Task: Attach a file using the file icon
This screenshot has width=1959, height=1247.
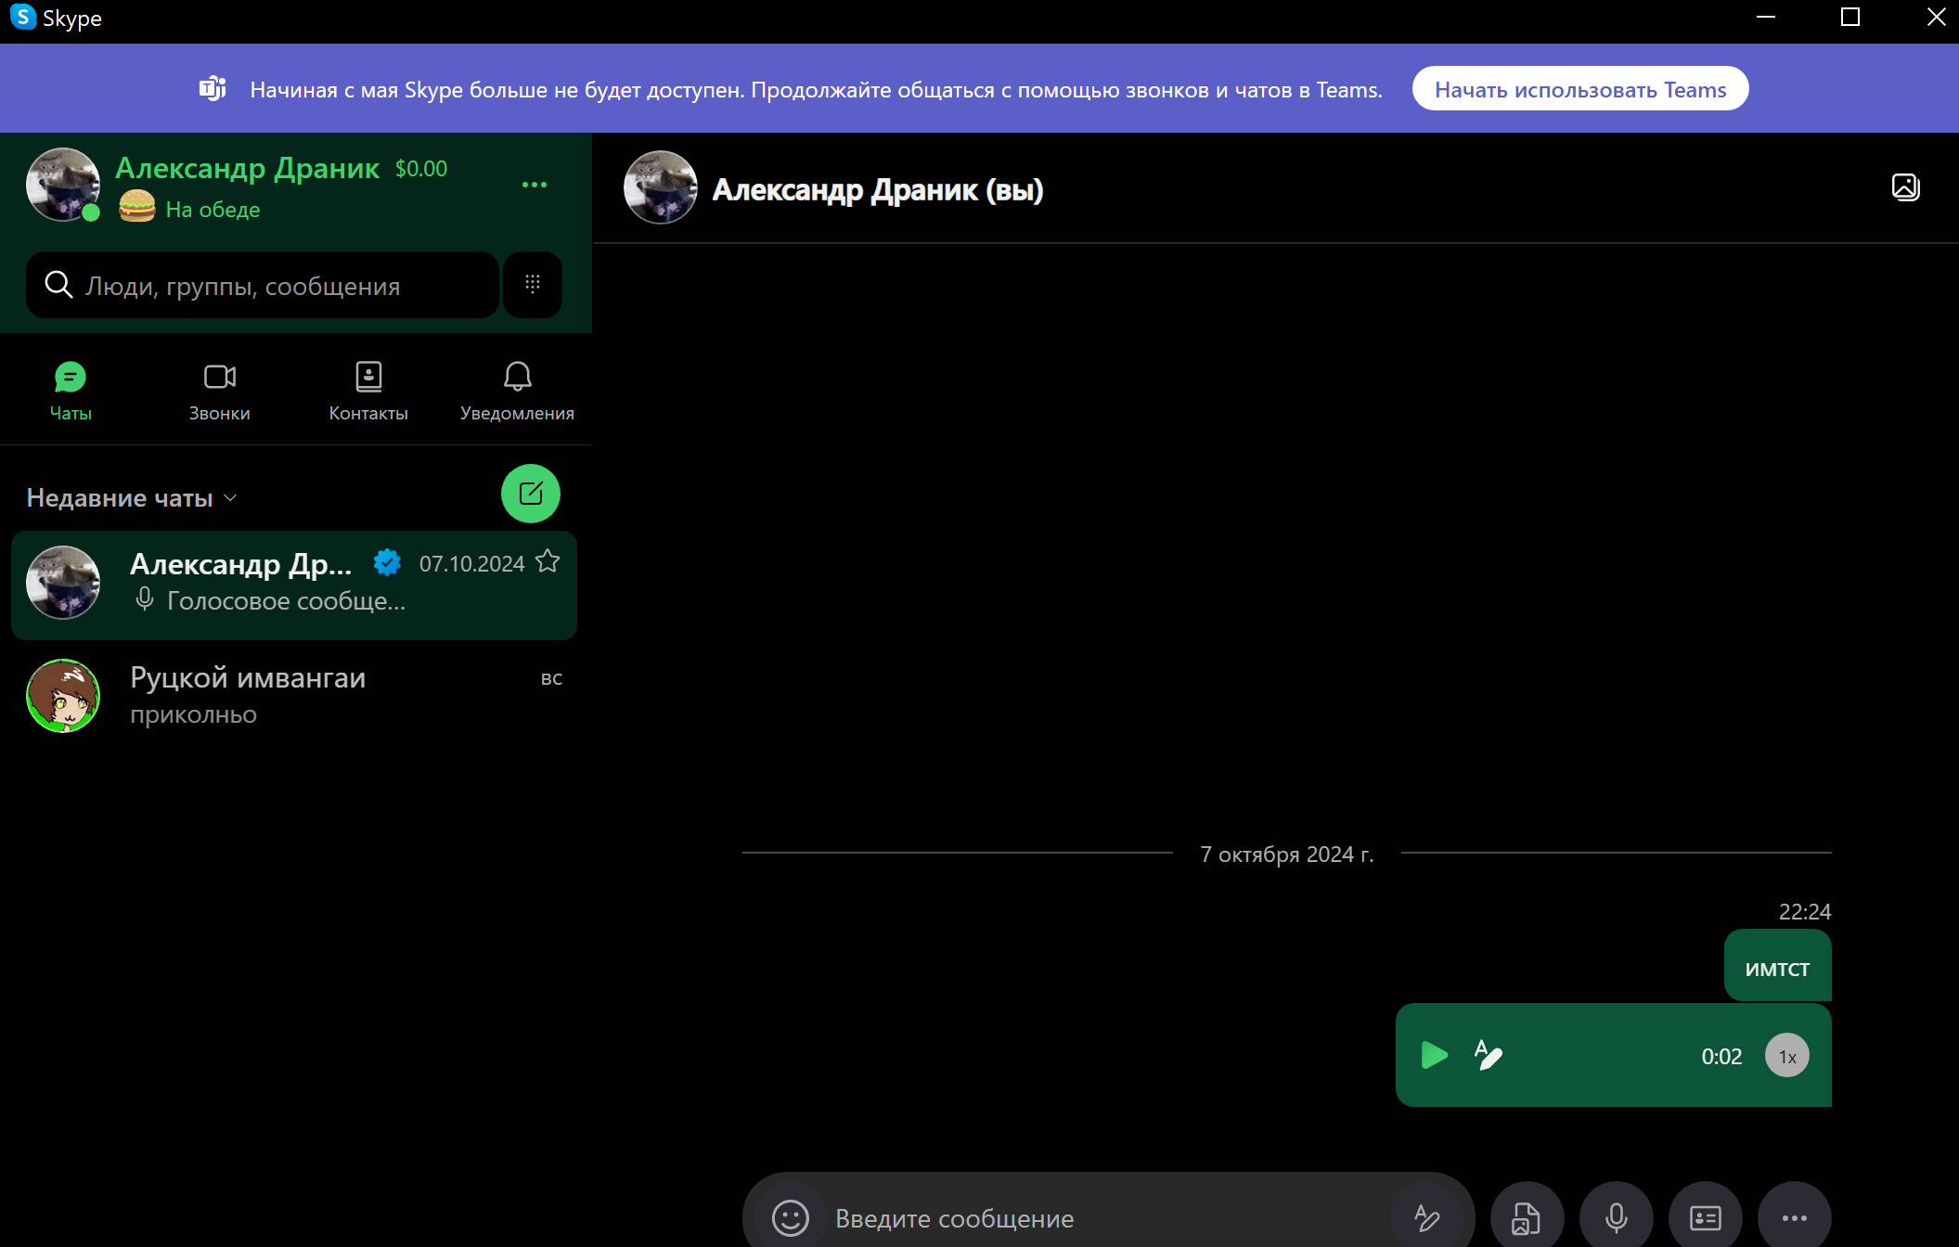Action: tap(1527, 1217)
